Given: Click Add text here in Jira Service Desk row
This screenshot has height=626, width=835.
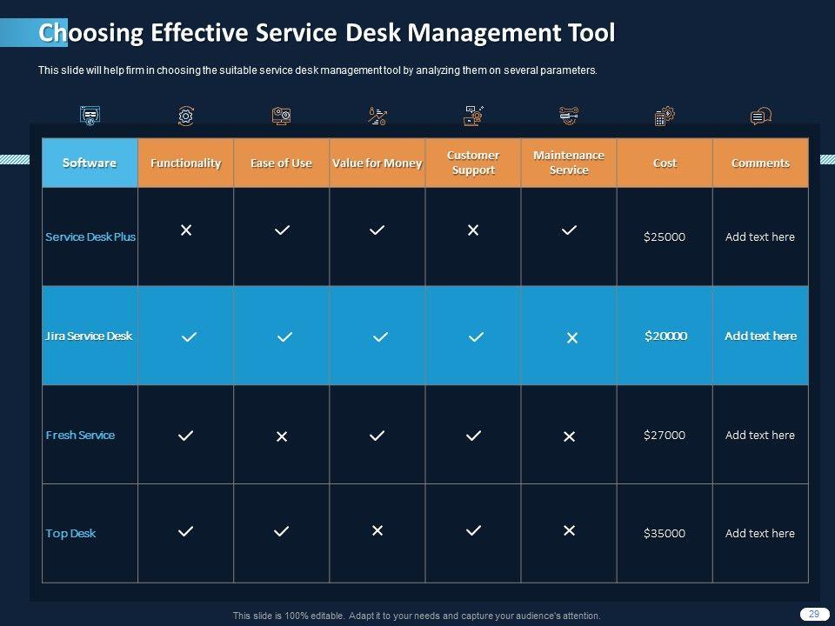Looking at the screenshot, I should click(x=761, y=336).
